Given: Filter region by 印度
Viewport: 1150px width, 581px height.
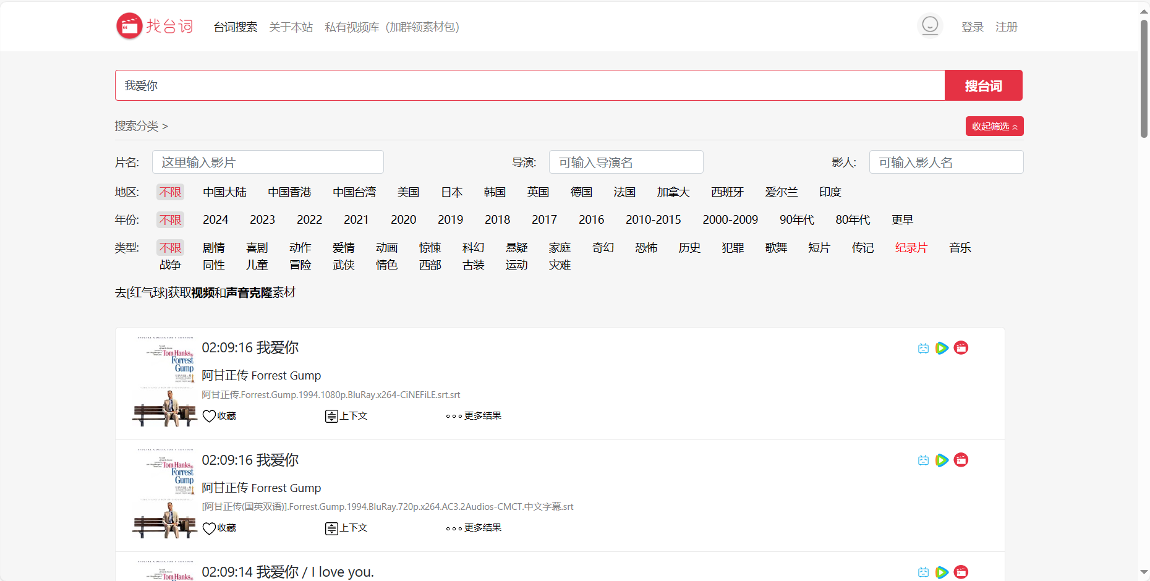Looking at the screenshot, I should point(830,192).
